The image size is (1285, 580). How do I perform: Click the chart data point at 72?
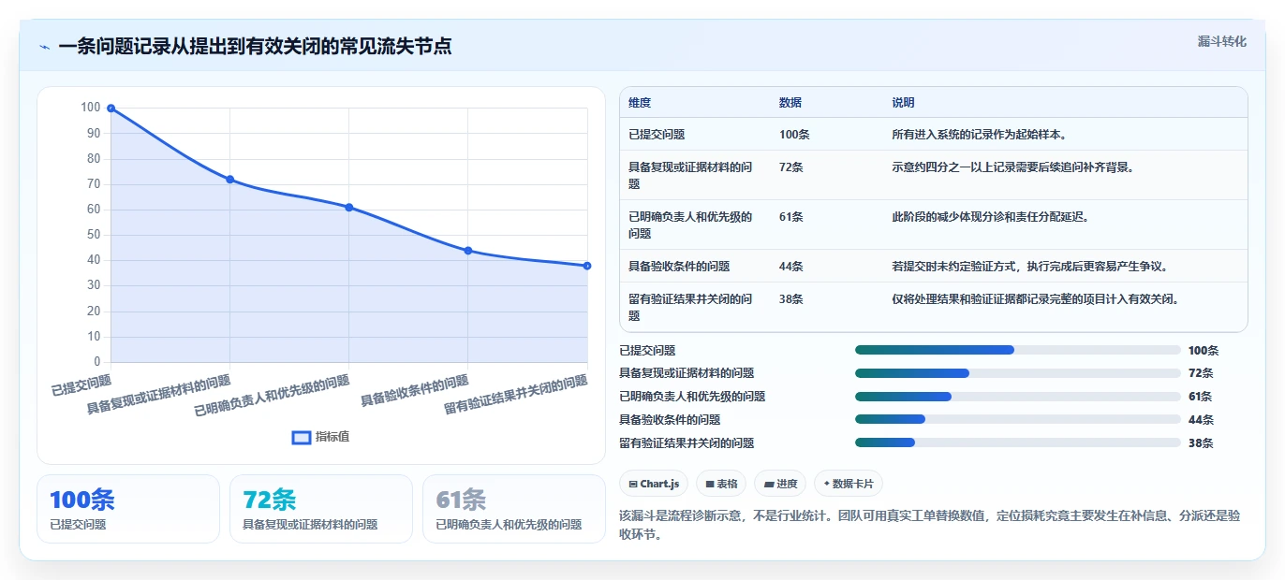pyautogui.click(x=229, y=180)
